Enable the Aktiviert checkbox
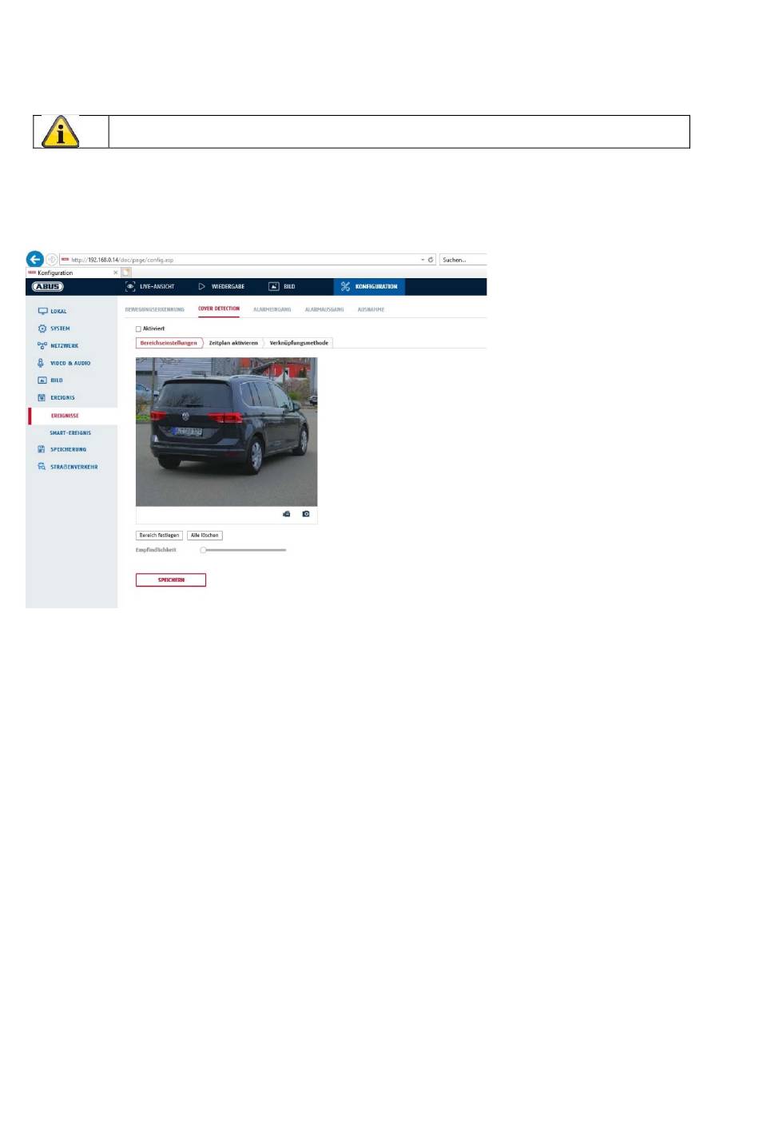 (x=138, y=329)
